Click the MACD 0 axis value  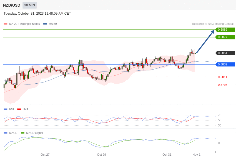[219, 143]
